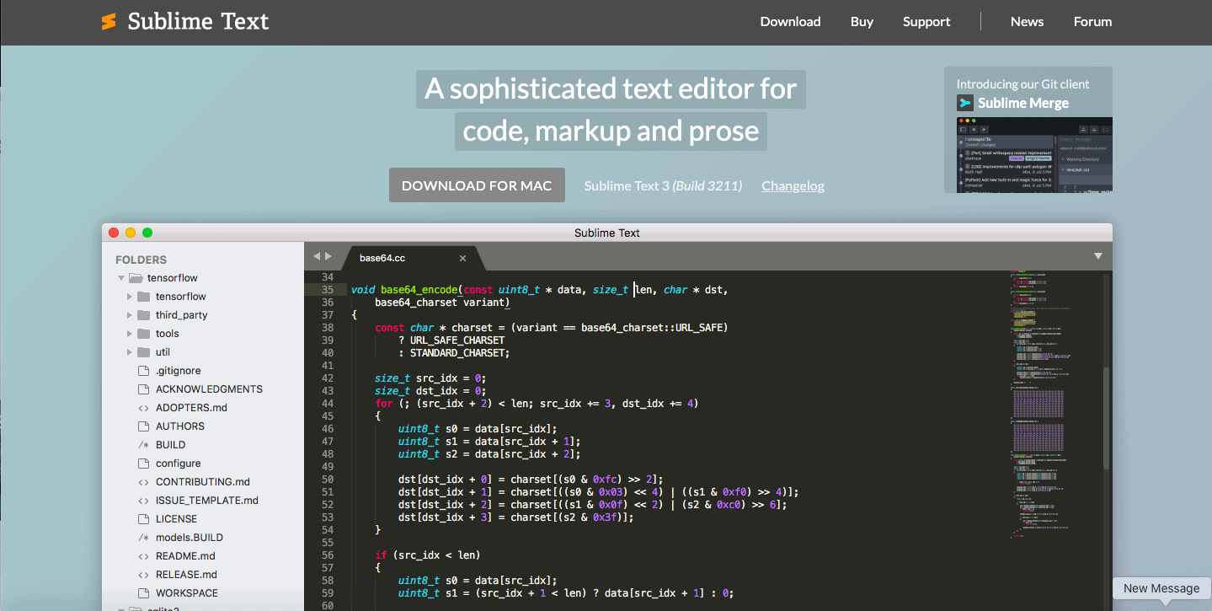Click the ACKNOWLEDGMENTS file icon
1212x611 pixels.
click(143, 389)
